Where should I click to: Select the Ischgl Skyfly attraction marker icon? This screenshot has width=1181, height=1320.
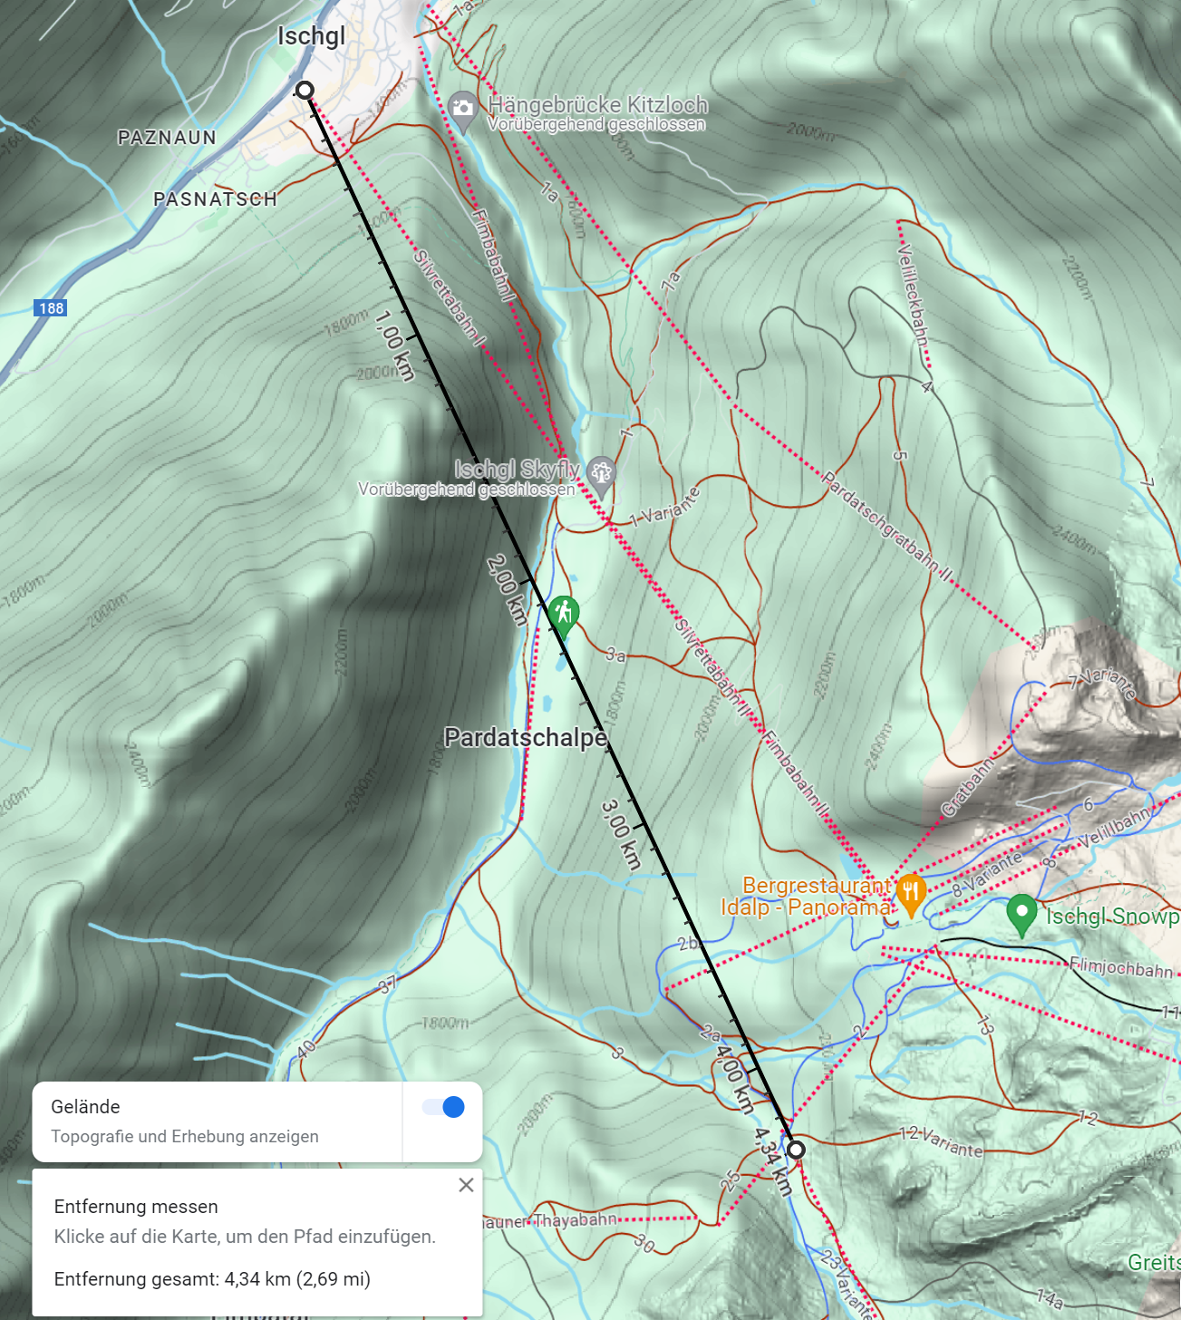click(x=601, y=473)
